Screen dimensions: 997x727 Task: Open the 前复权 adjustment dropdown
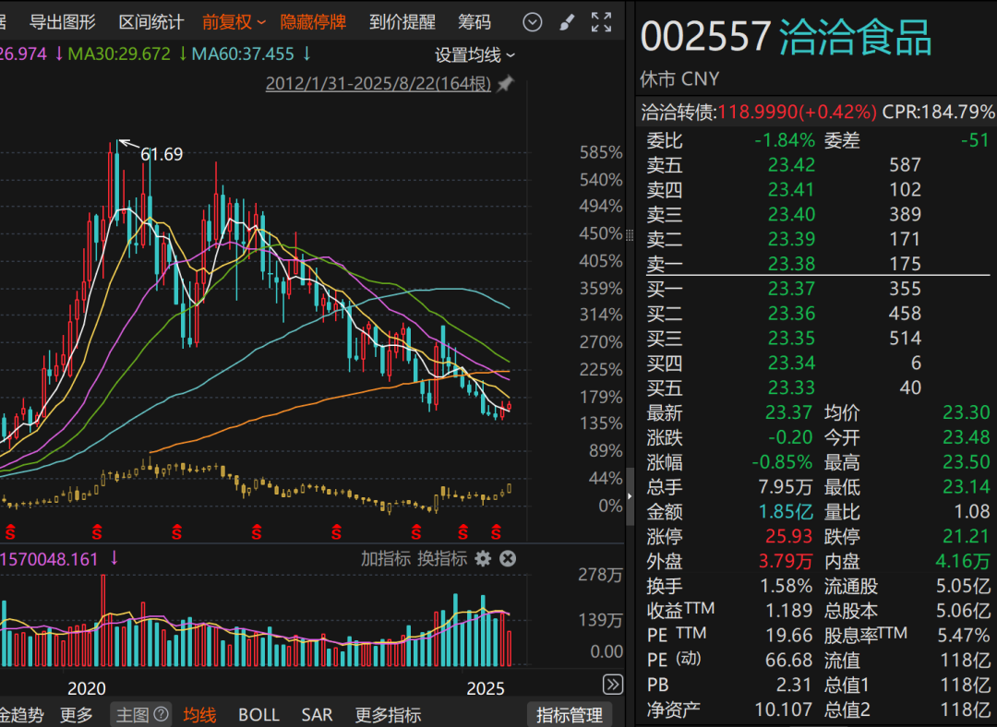point(234,22)
